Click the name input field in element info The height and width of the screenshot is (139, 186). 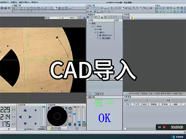[137, 100]
